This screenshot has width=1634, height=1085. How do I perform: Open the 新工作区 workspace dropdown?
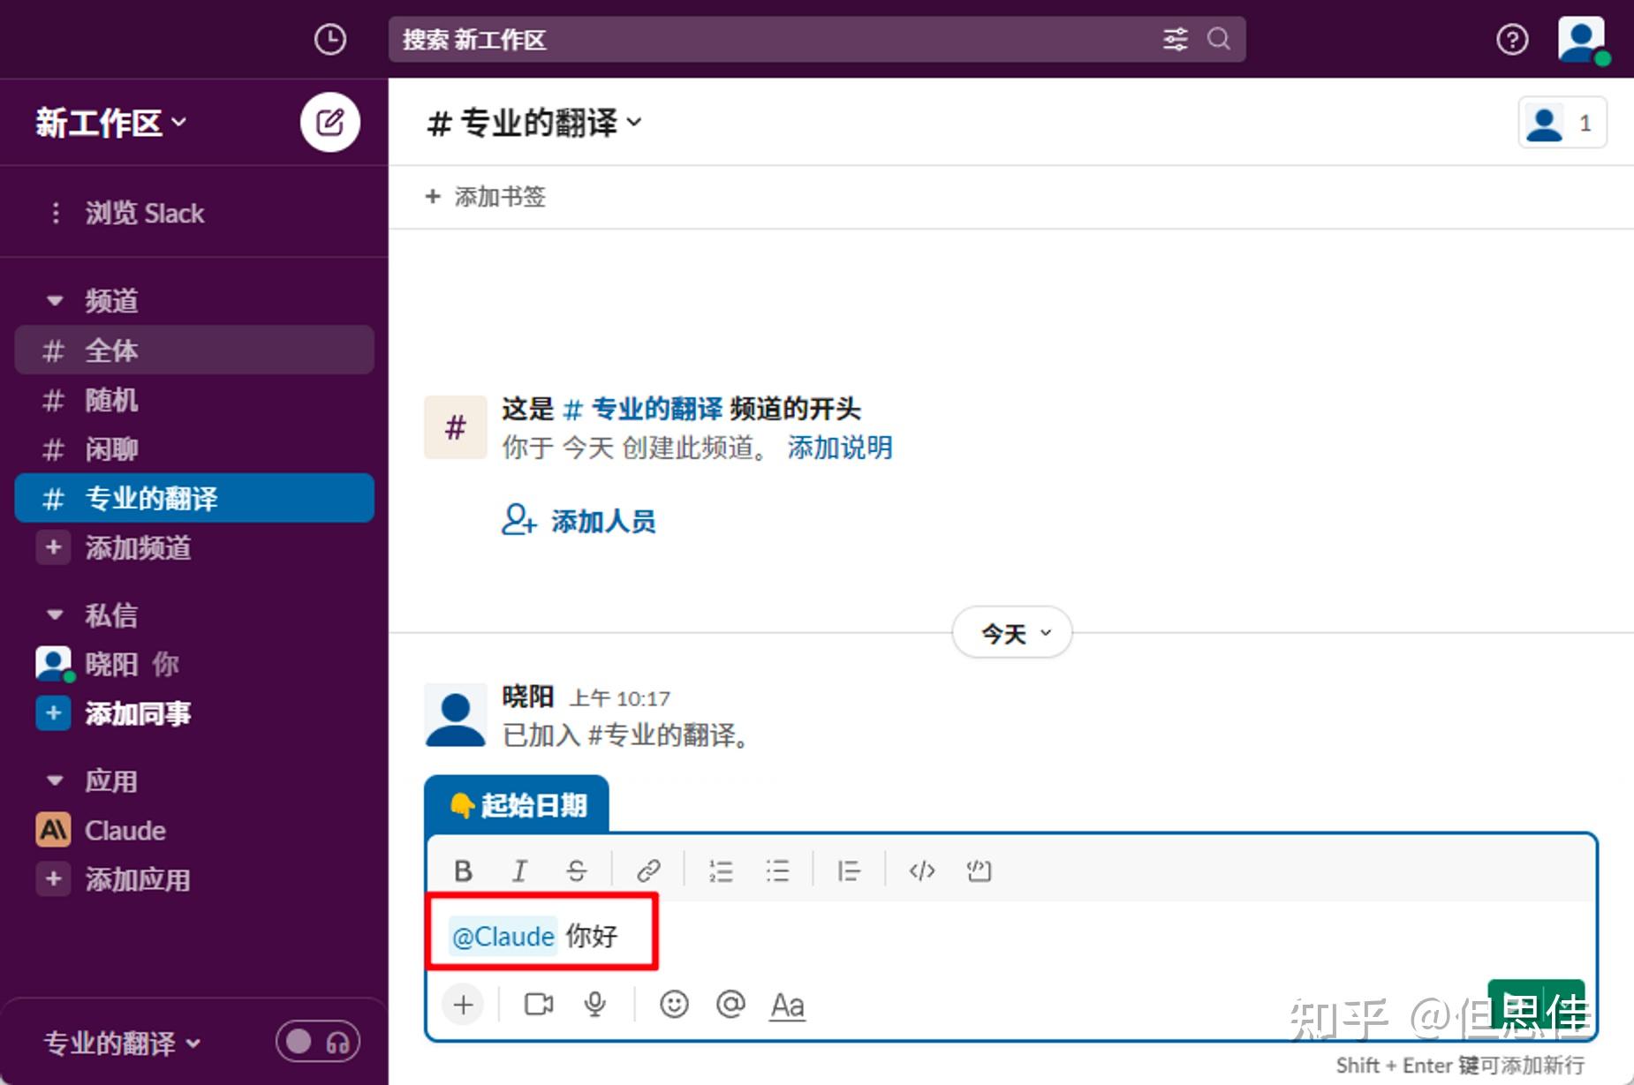(111, 123)
